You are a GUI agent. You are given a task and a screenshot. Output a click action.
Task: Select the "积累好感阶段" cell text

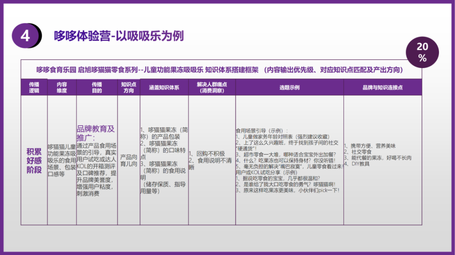tap(34, 160)
